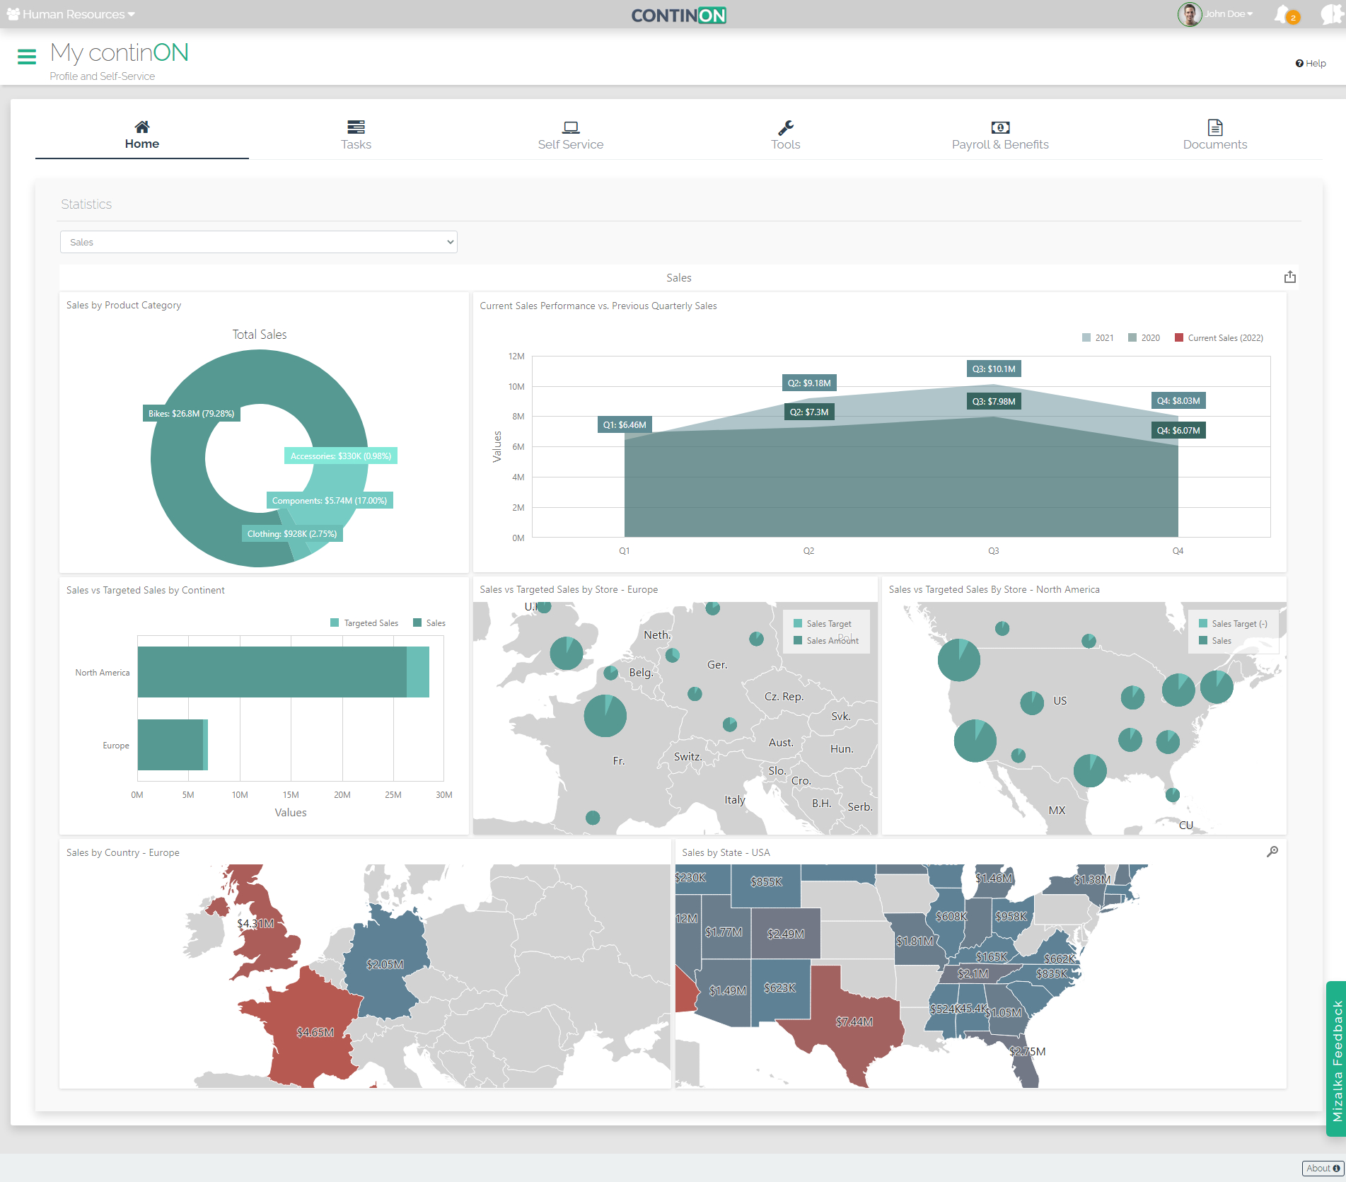Expand the Sales statistics dropdown

point(258,242)
